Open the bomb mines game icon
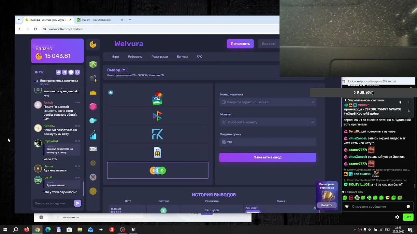This screenshot has height=234, width=417. [93, 78]
